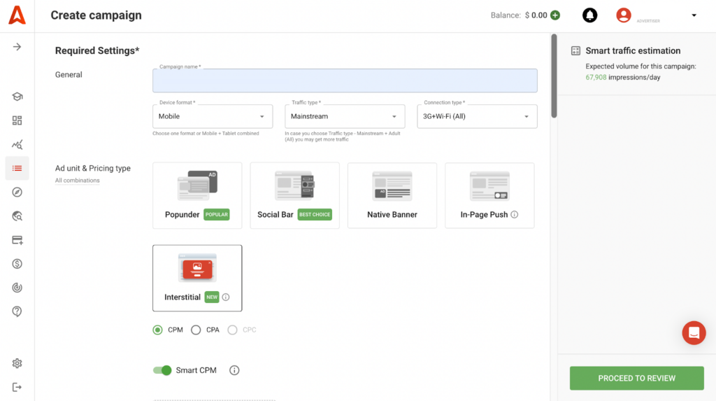Viewport: 716px width, 401px height.
Task: Expand the Connection type dropdown
Action: click(x=477, y=116)
